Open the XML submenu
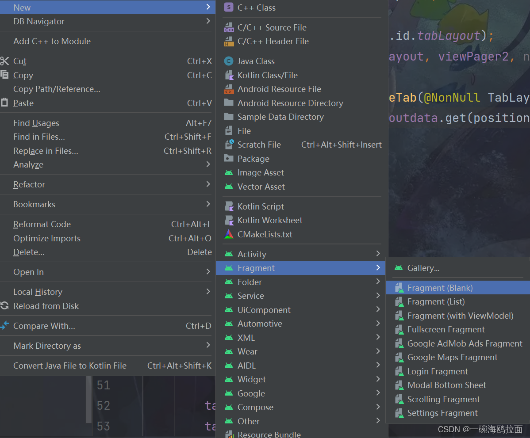 click(300, 338)
